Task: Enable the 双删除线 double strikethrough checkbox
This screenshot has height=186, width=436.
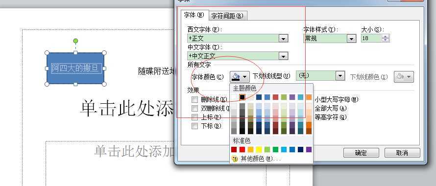Action: 195,108
